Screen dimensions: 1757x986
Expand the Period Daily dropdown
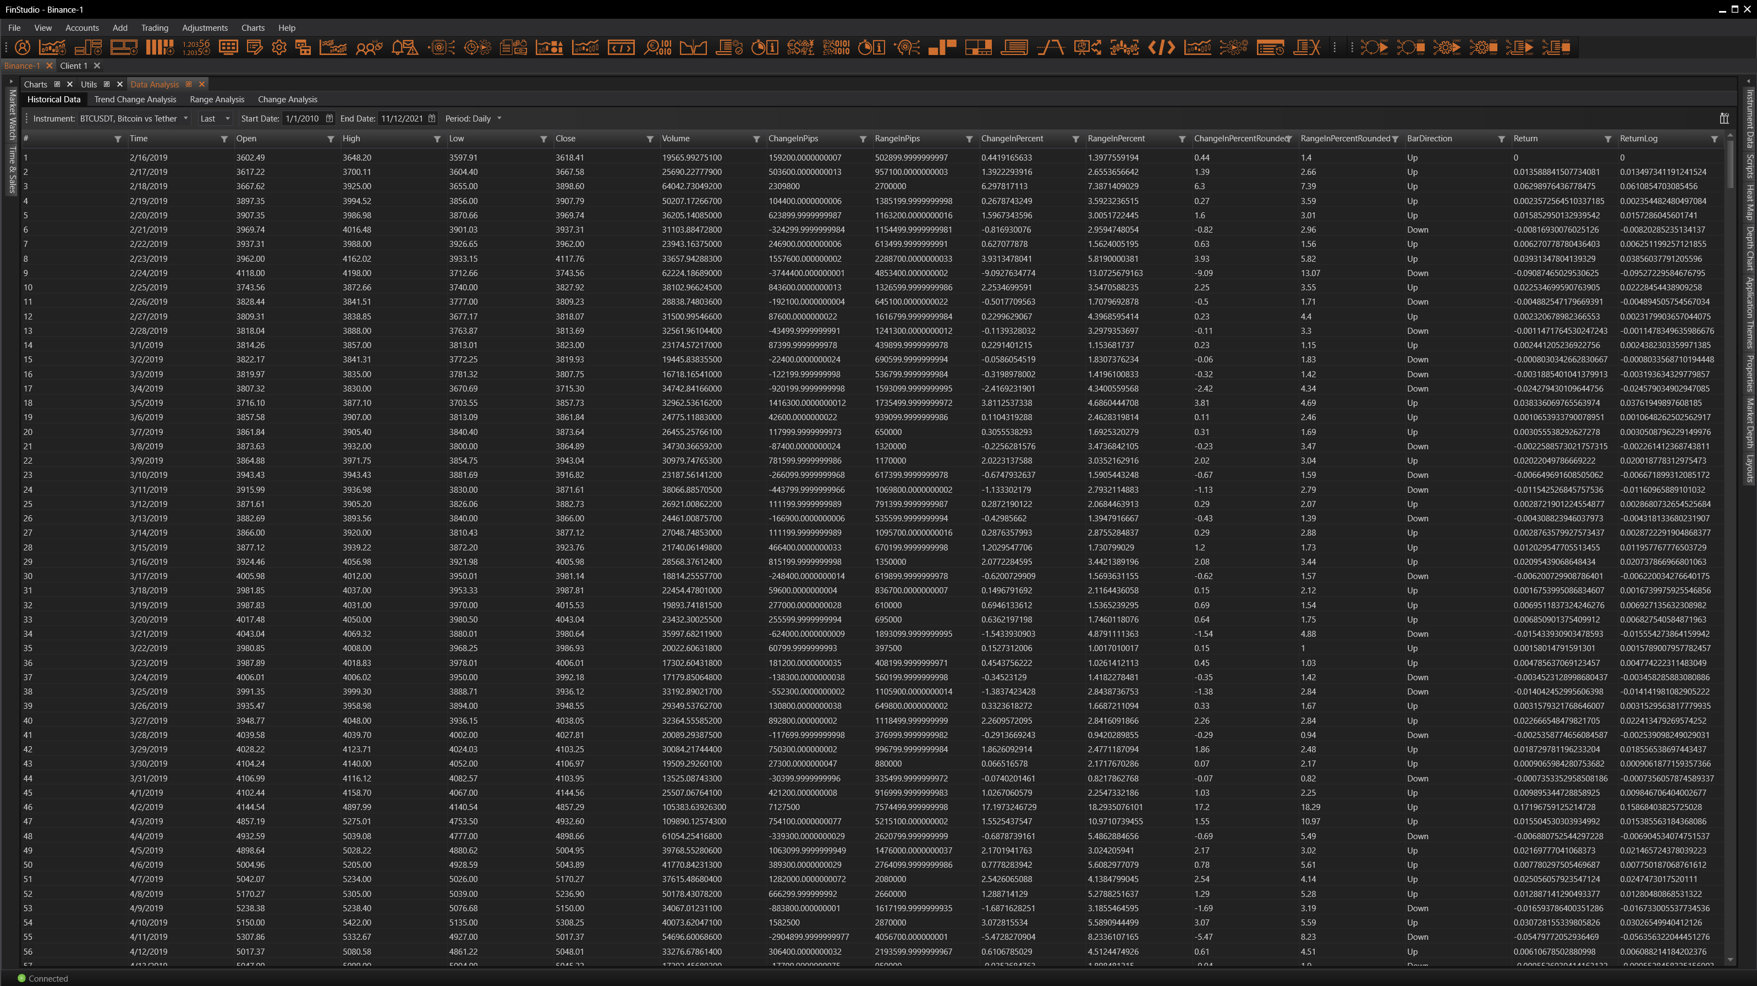point(499,119)
